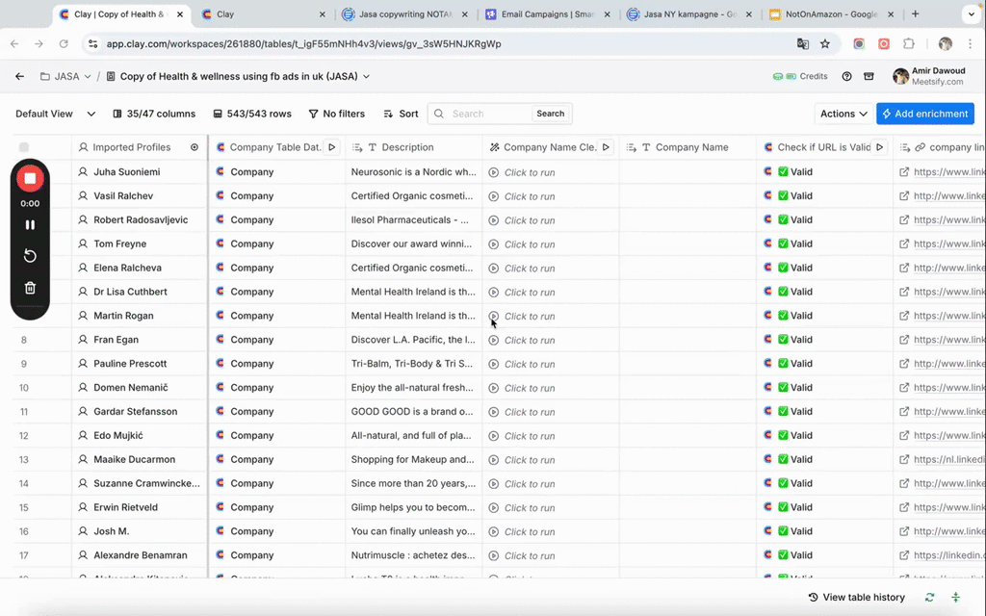Click the archive box icon near Credits

pyautogui.click(x=869, y=76)
